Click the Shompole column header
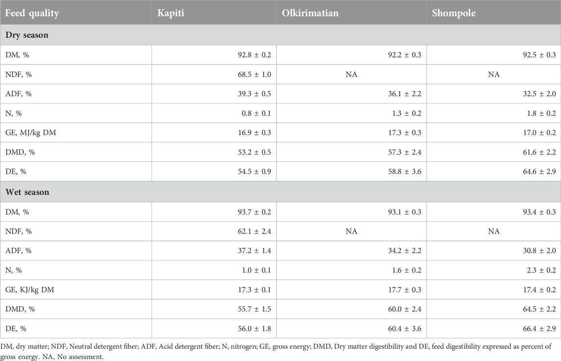This screenshot has width=561, height=361. pos(454,13)
